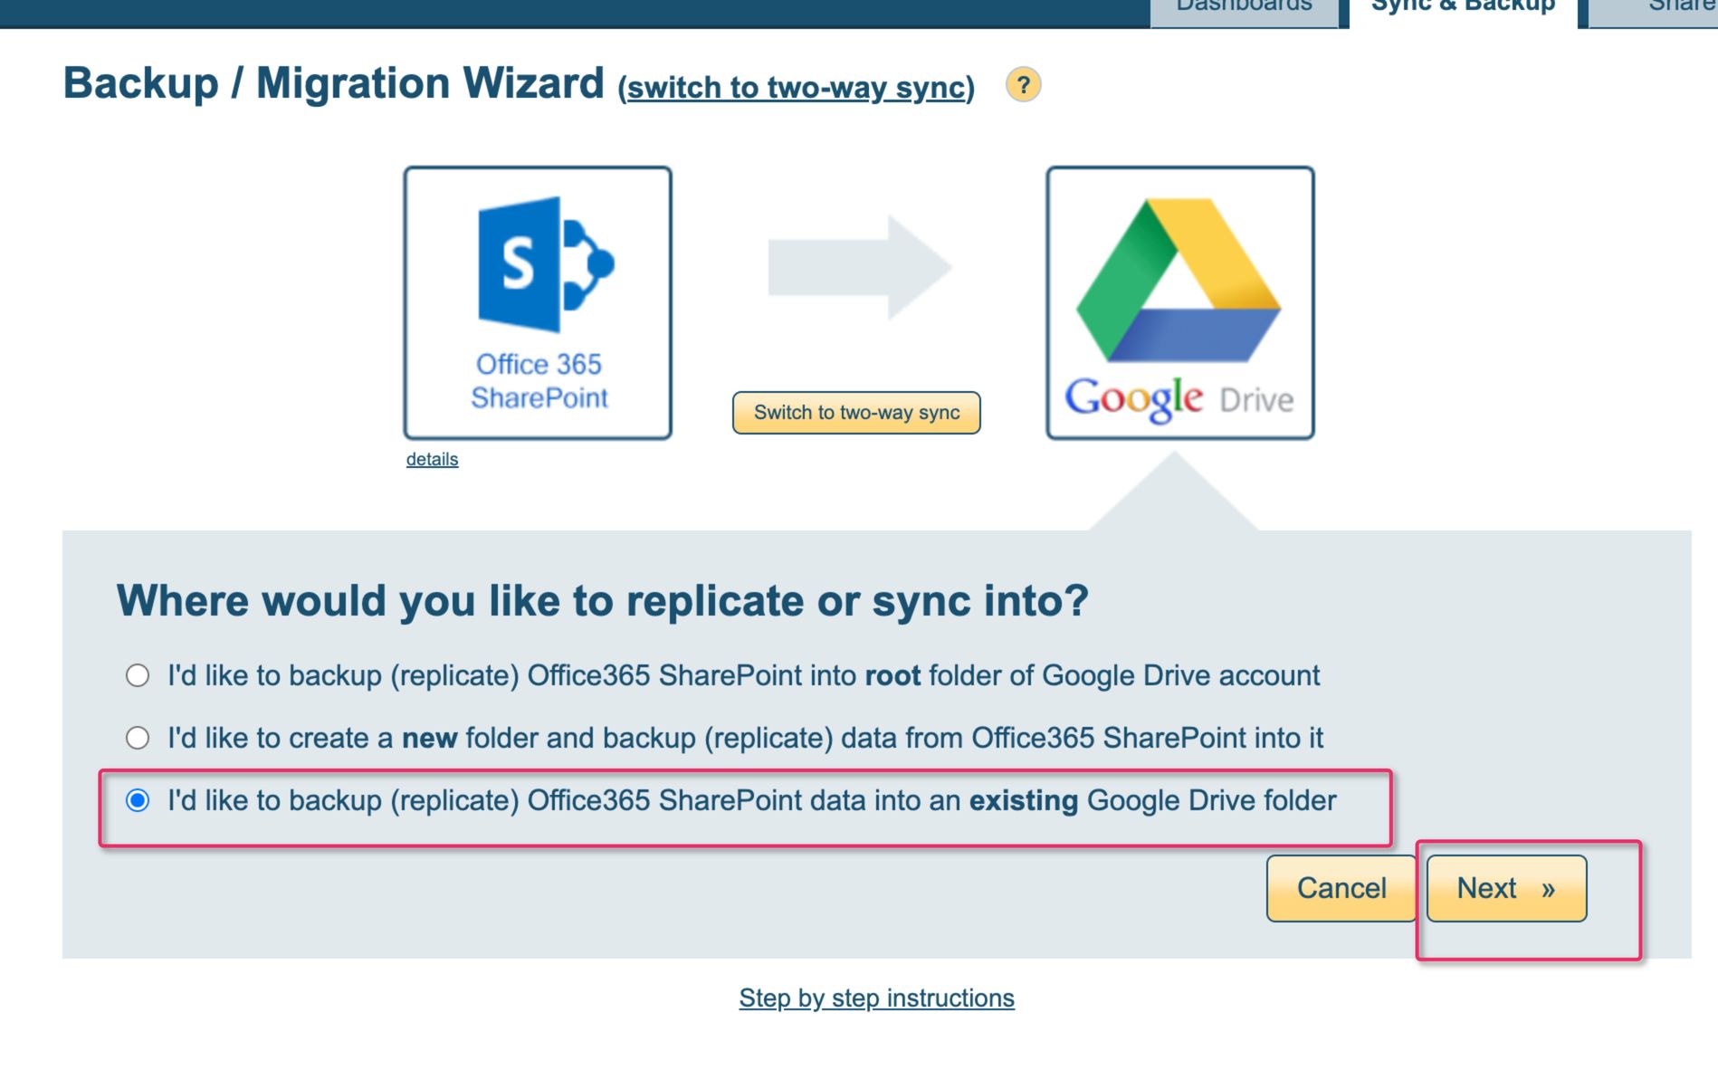
Task: Select the existing Google Drive folder radio button
Action: (138, 800)
